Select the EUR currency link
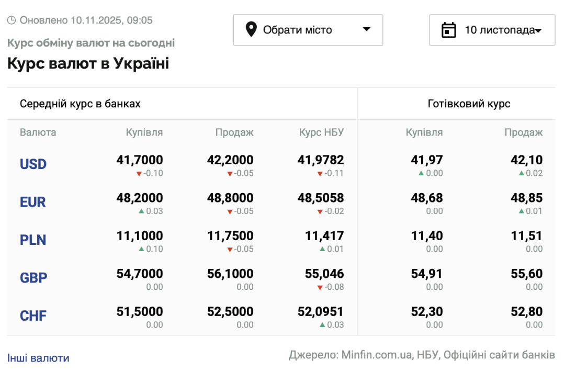 point(32,202)
